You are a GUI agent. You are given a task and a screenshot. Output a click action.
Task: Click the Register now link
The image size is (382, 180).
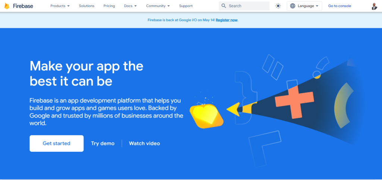pos(226,20)
